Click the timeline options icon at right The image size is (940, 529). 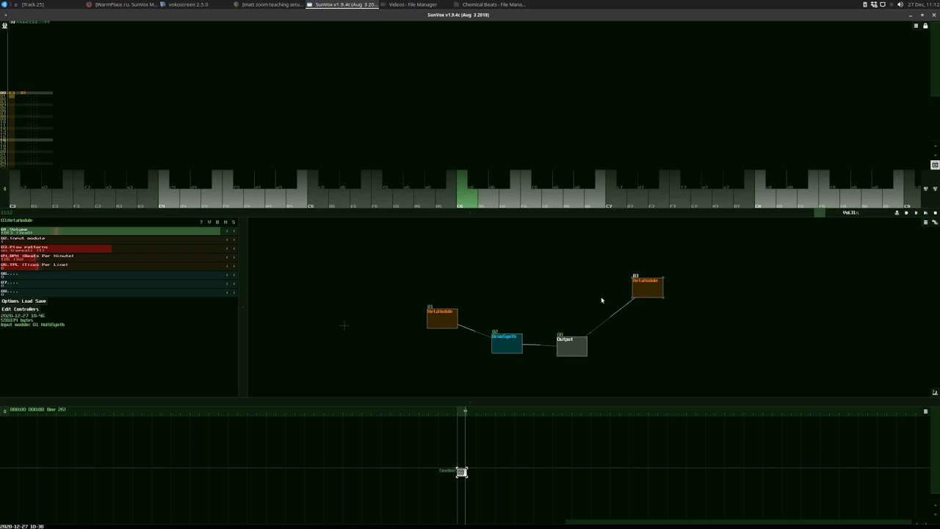[925, 411]
